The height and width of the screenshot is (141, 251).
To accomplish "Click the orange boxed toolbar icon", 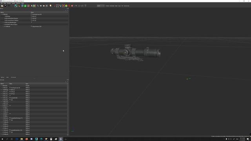I will pyautogui.click(x=63, y=6).
